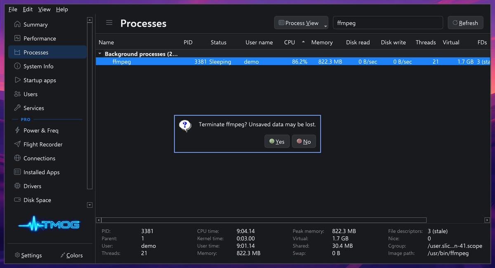The height and width of the screenshot is (268, 495).
Task: Click the Colors palette icon
Action: [x=62, y=255]
